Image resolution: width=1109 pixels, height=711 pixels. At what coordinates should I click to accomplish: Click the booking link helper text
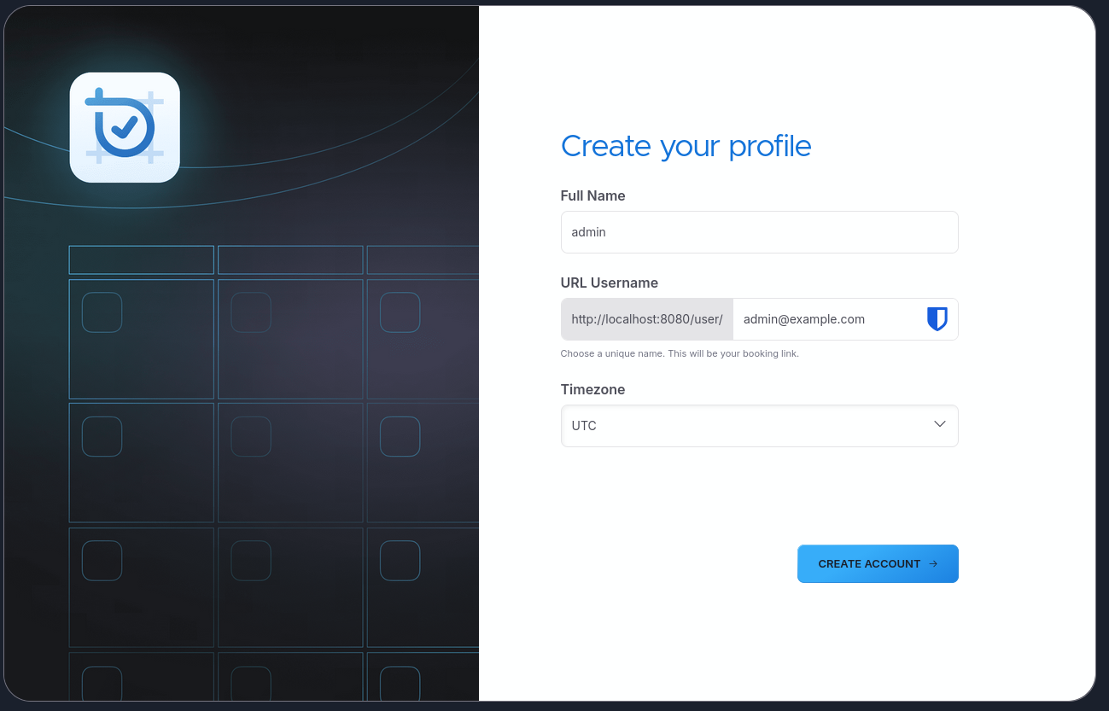click(x=680, y=353)
